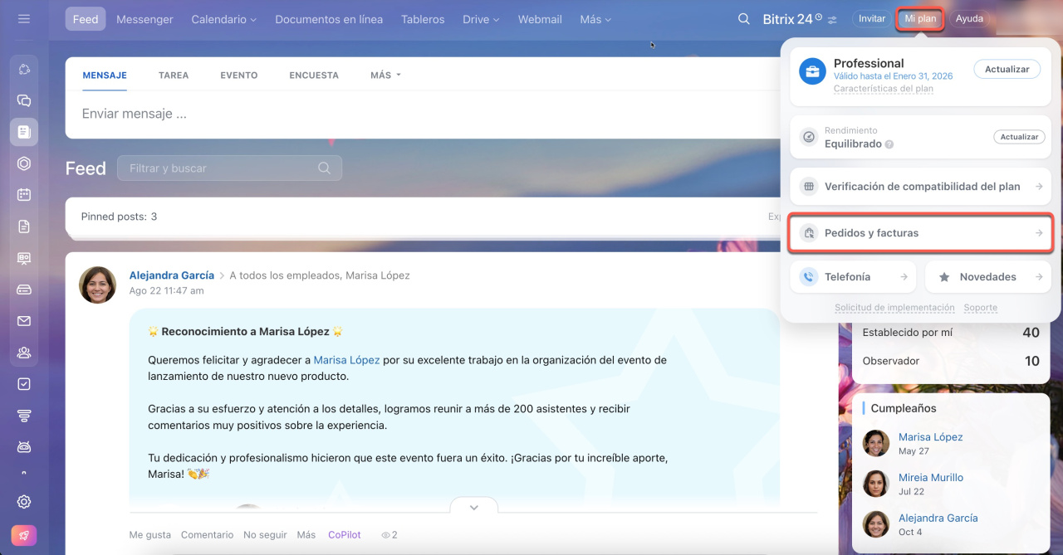Image resolution: width=1063 pixels, height=555 pixels.
Task: Open the settings gear in left sidebar
Action: pos(23,502)
